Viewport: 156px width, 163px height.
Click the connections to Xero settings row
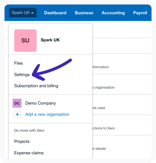coord(122,125)
